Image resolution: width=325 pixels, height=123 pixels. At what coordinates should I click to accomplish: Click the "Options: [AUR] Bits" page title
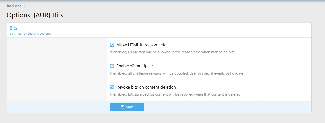35,15
